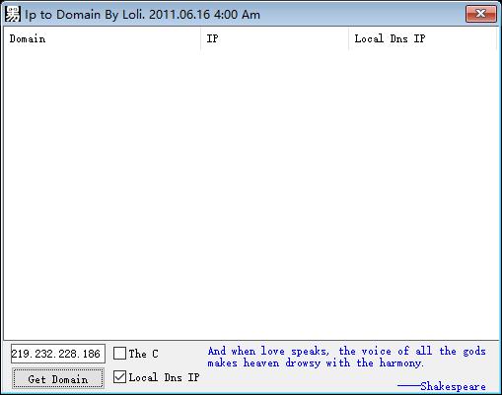502x395 pixels.
Task: Click empty list area under IP column
Action: (x=274, y=194)
